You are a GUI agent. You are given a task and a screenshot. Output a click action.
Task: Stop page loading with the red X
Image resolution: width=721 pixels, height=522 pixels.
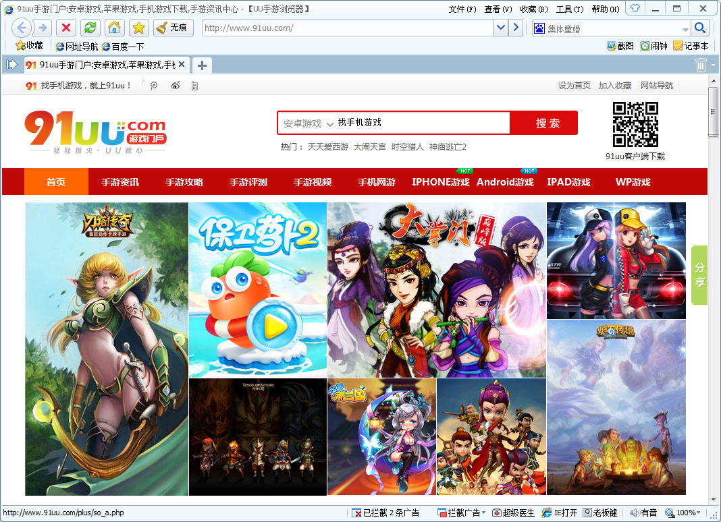(x=66, y=28)
